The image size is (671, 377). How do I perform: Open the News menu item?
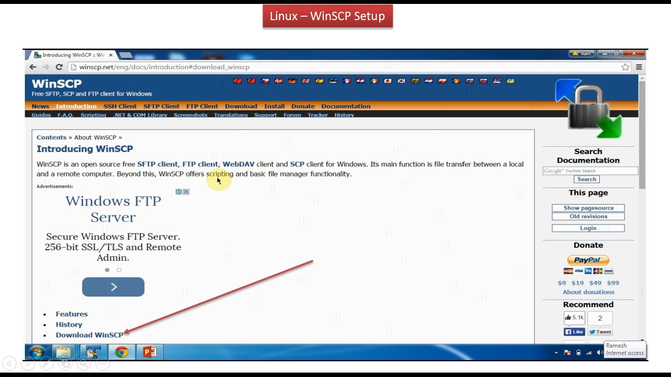(40, 106)
